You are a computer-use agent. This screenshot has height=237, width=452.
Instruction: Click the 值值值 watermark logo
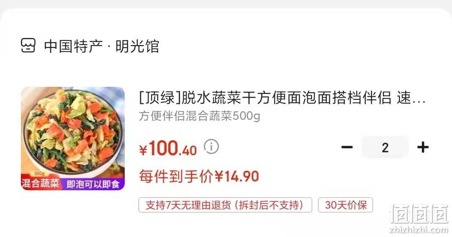point(419,214)
